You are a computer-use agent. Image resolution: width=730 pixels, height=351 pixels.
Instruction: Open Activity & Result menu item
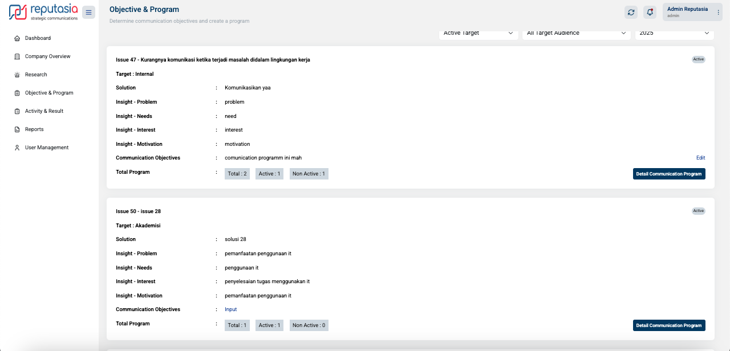click(x=44, y=111)
